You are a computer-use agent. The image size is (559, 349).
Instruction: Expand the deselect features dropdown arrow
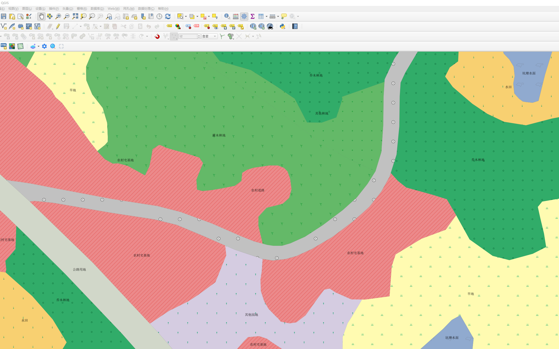(x=209, y=16)
